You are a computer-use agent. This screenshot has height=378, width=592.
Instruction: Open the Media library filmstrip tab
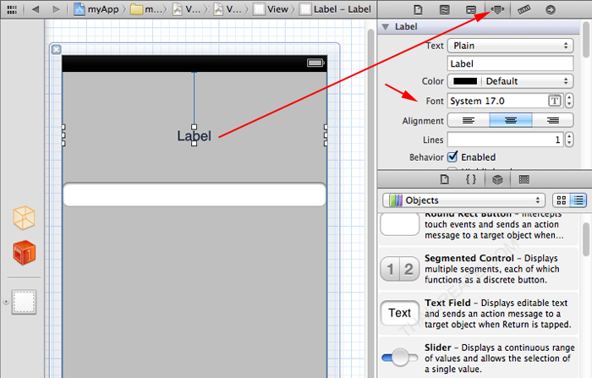(524, 179)
